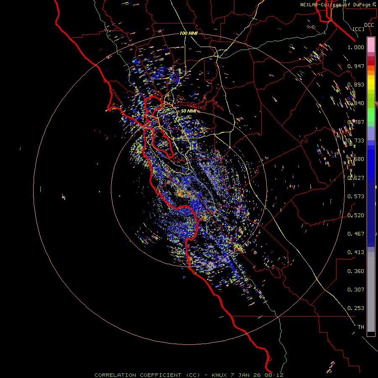Click the 0.467 color scale value

(356, 234)
